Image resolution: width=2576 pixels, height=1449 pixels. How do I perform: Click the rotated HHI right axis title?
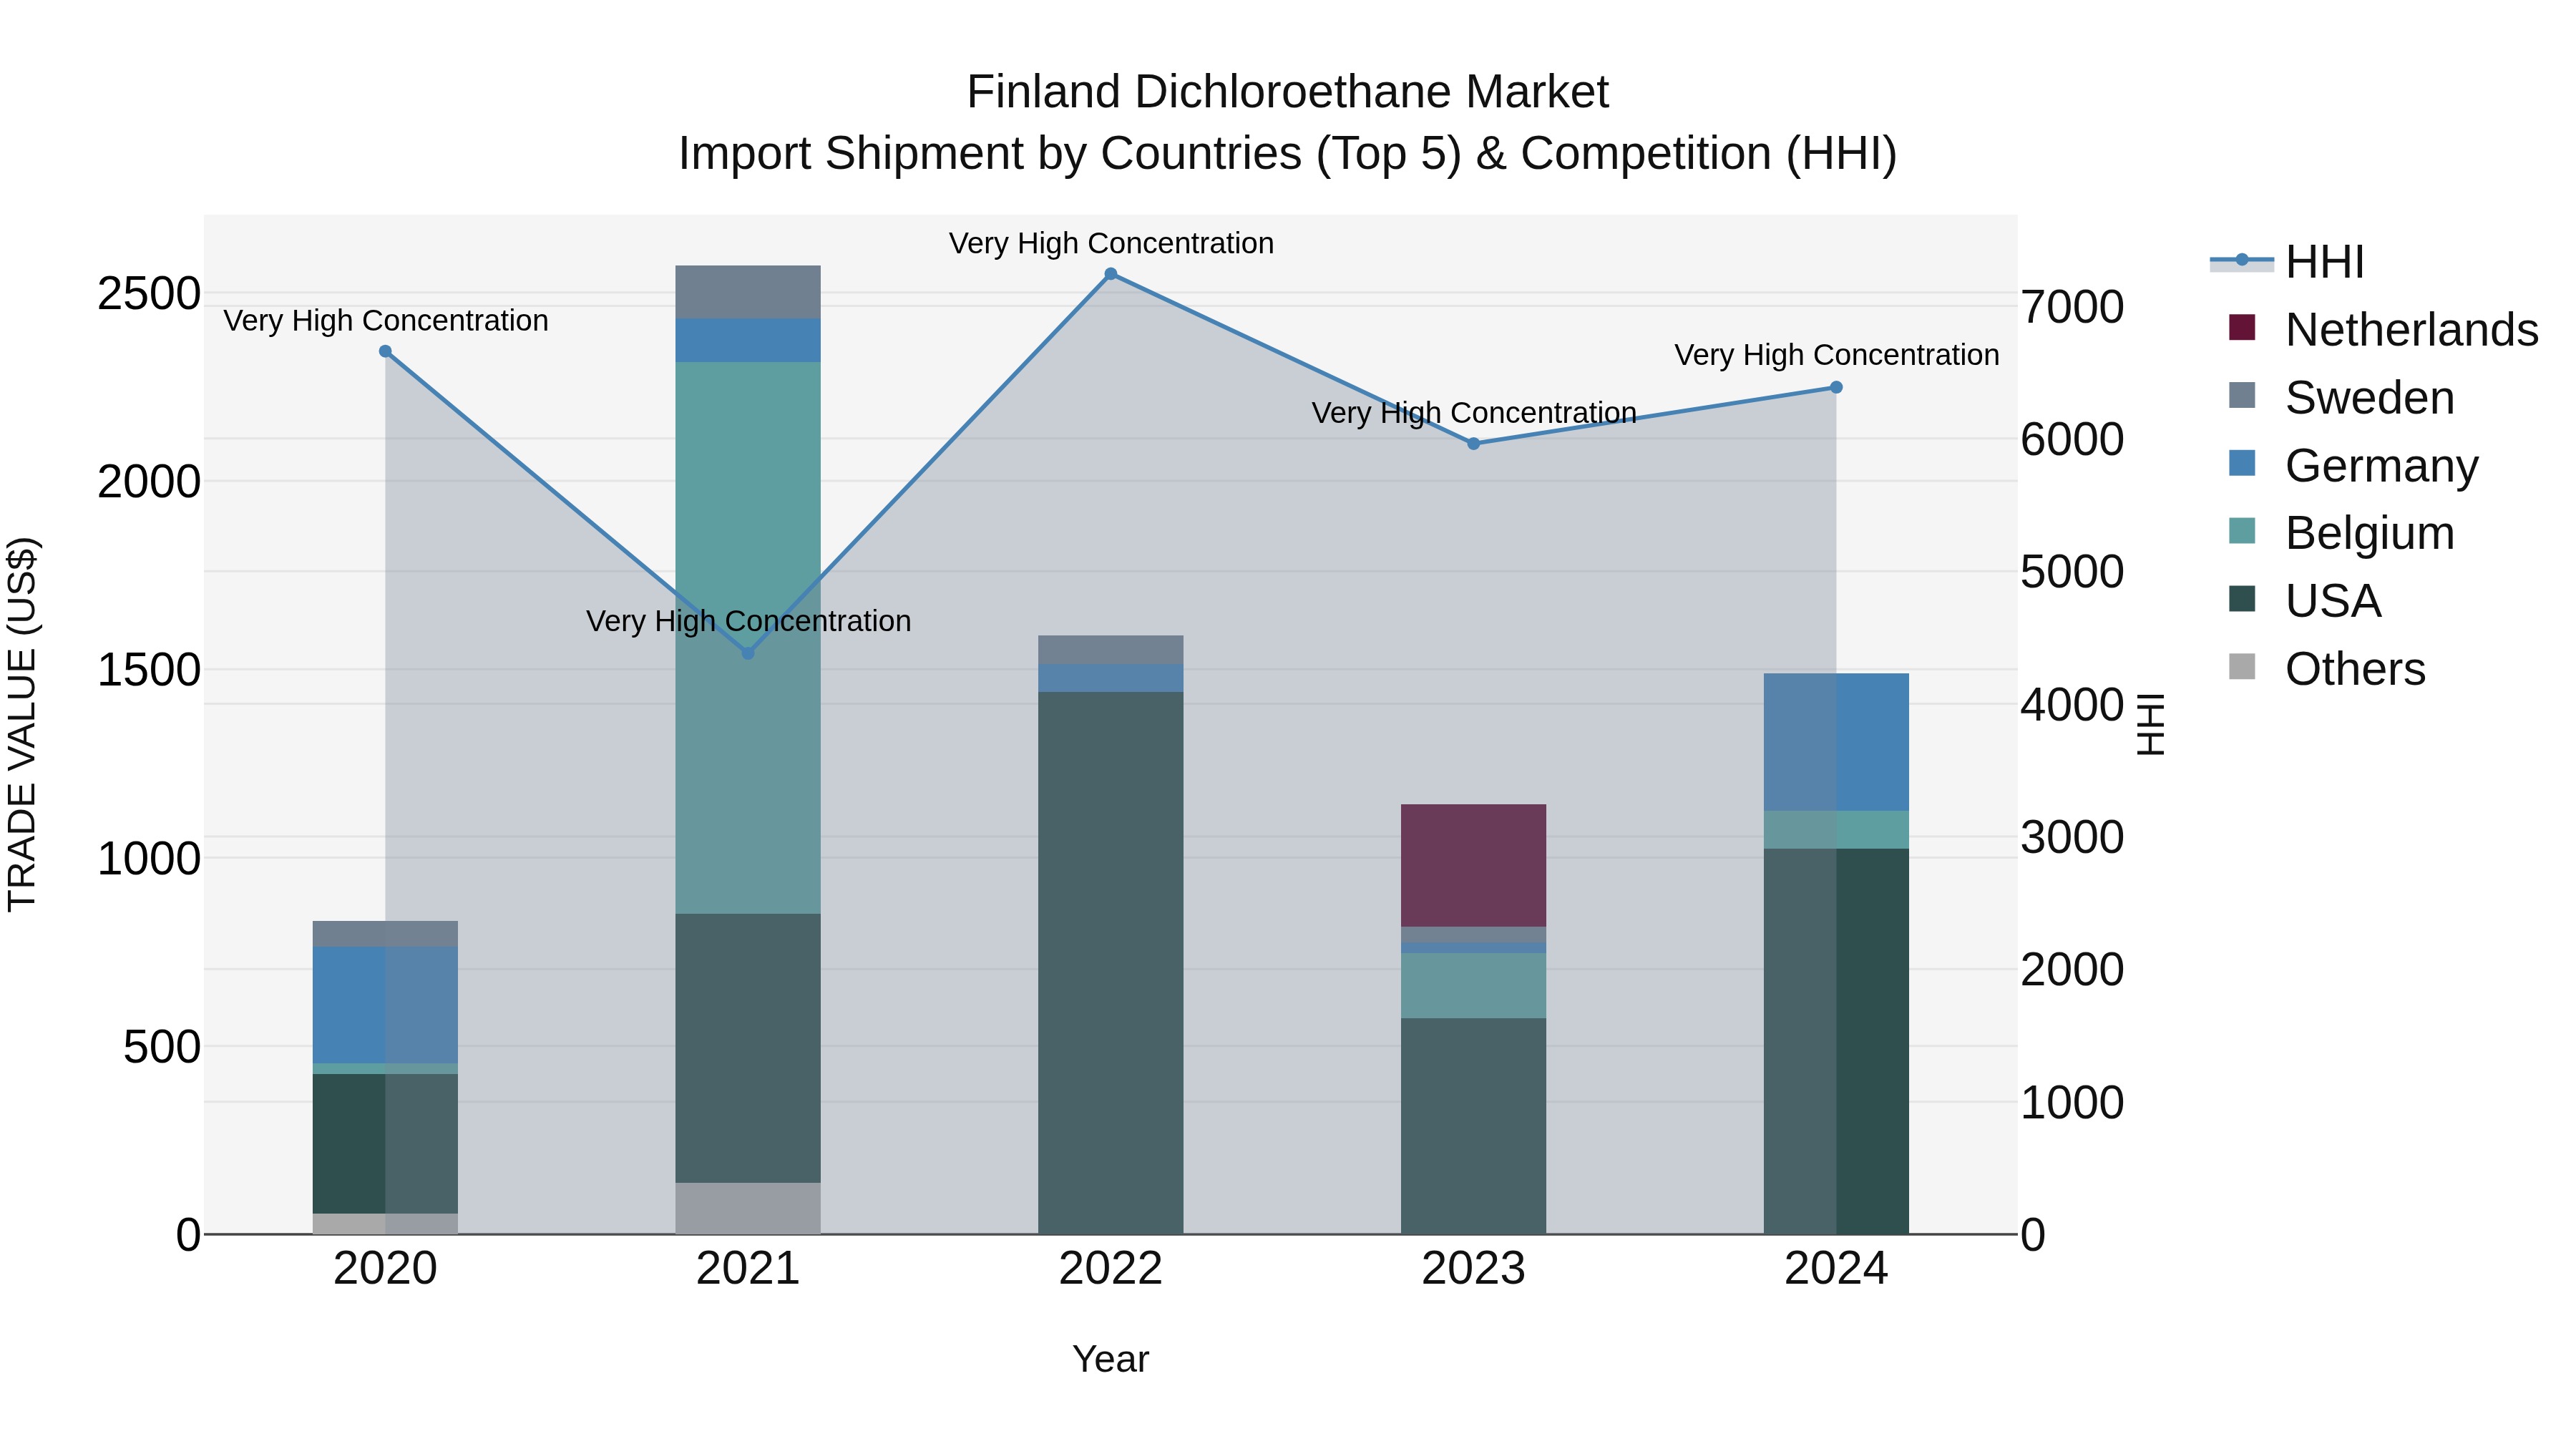click(x=2150, y=724)
